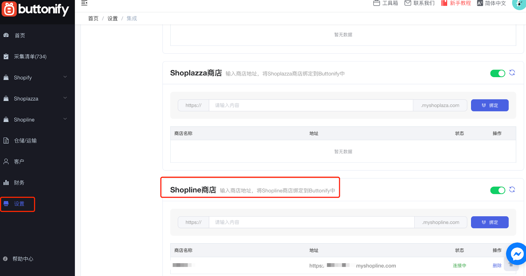Refresh the Shoplazza store list
Screen dimensions: 526x276
(x=512, y=73)
